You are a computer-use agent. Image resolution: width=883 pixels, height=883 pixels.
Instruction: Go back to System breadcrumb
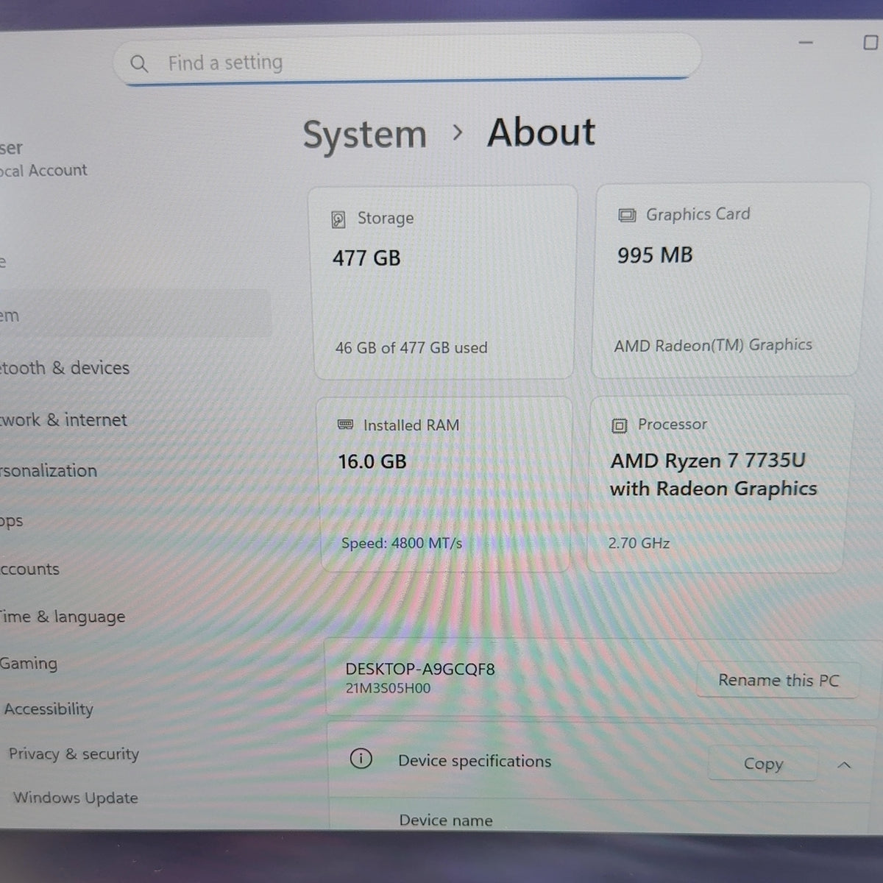click(365, 135)
